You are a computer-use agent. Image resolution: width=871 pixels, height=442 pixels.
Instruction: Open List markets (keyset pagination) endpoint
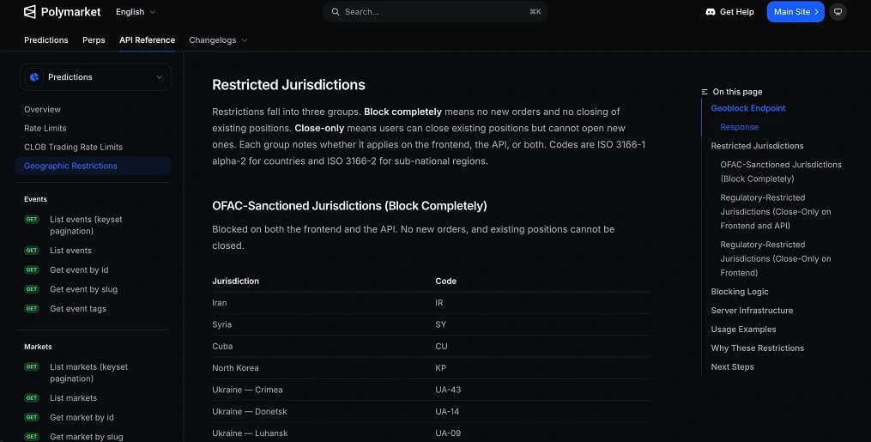(89, 372)
